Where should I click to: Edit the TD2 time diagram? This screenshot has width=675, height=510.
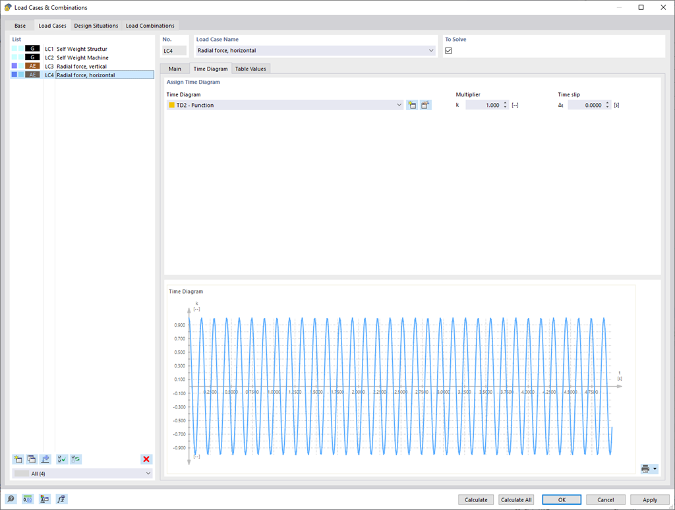425,104
